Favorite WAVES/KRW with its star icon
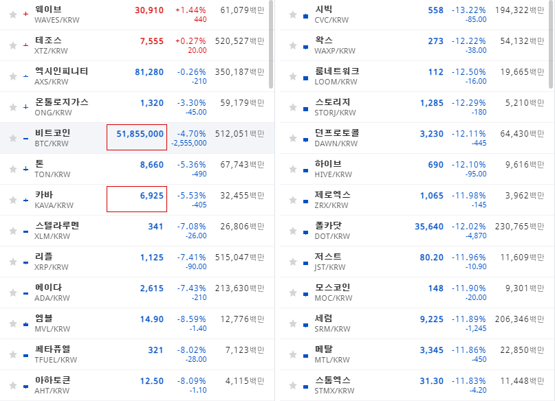Screen dimensions: 555x401 click(13, 14)
